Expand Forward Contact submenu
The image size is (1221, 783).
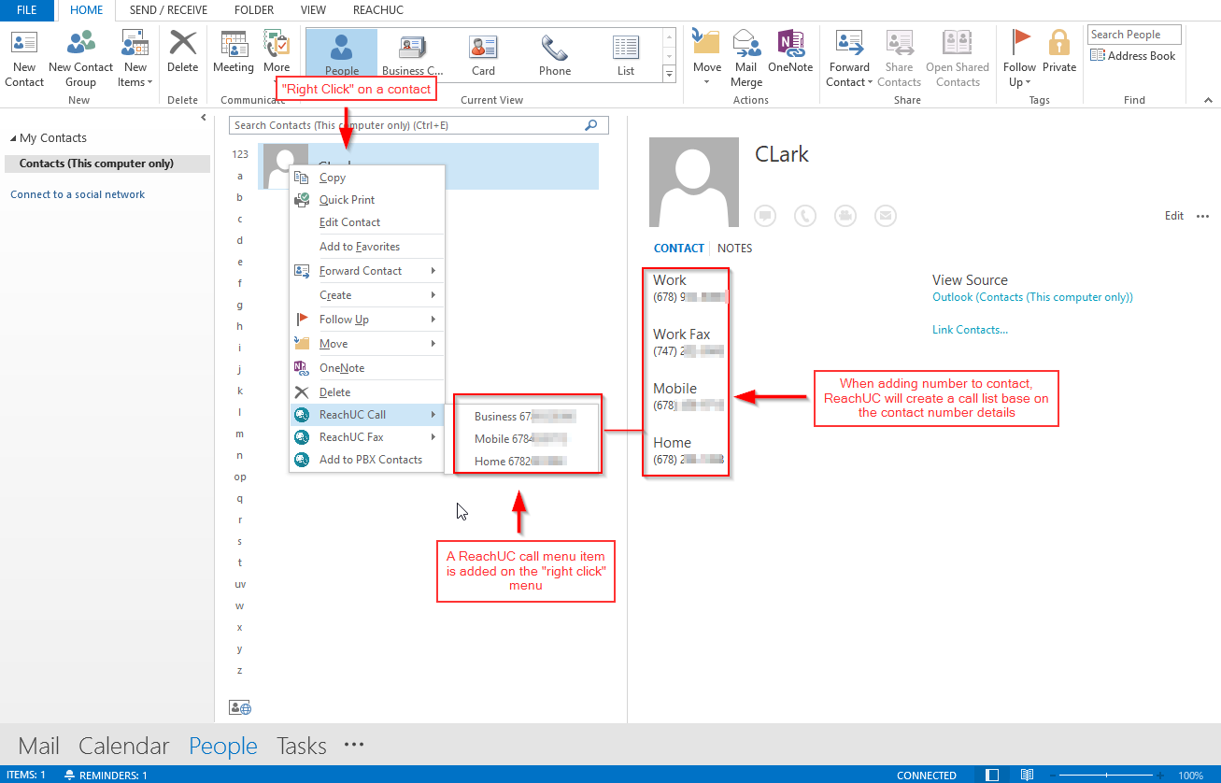(366, 271)
